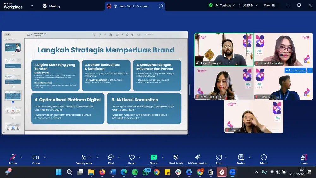
Task: Open More meeting options
Action: 264,159
